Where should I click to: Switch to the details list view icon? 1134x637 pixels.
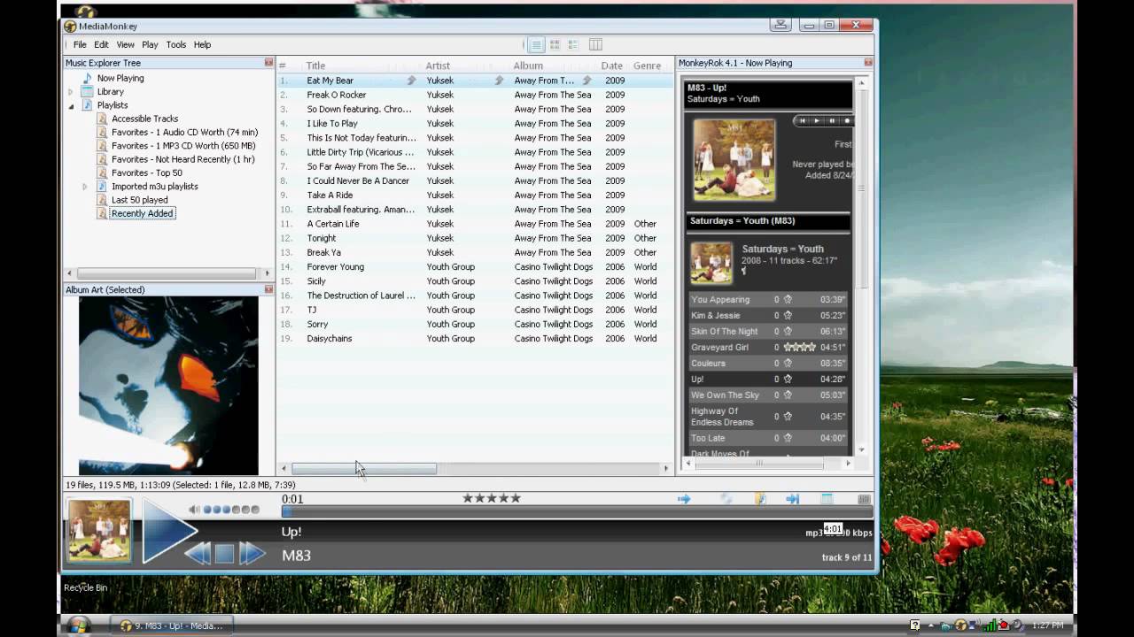click(536, 44)
